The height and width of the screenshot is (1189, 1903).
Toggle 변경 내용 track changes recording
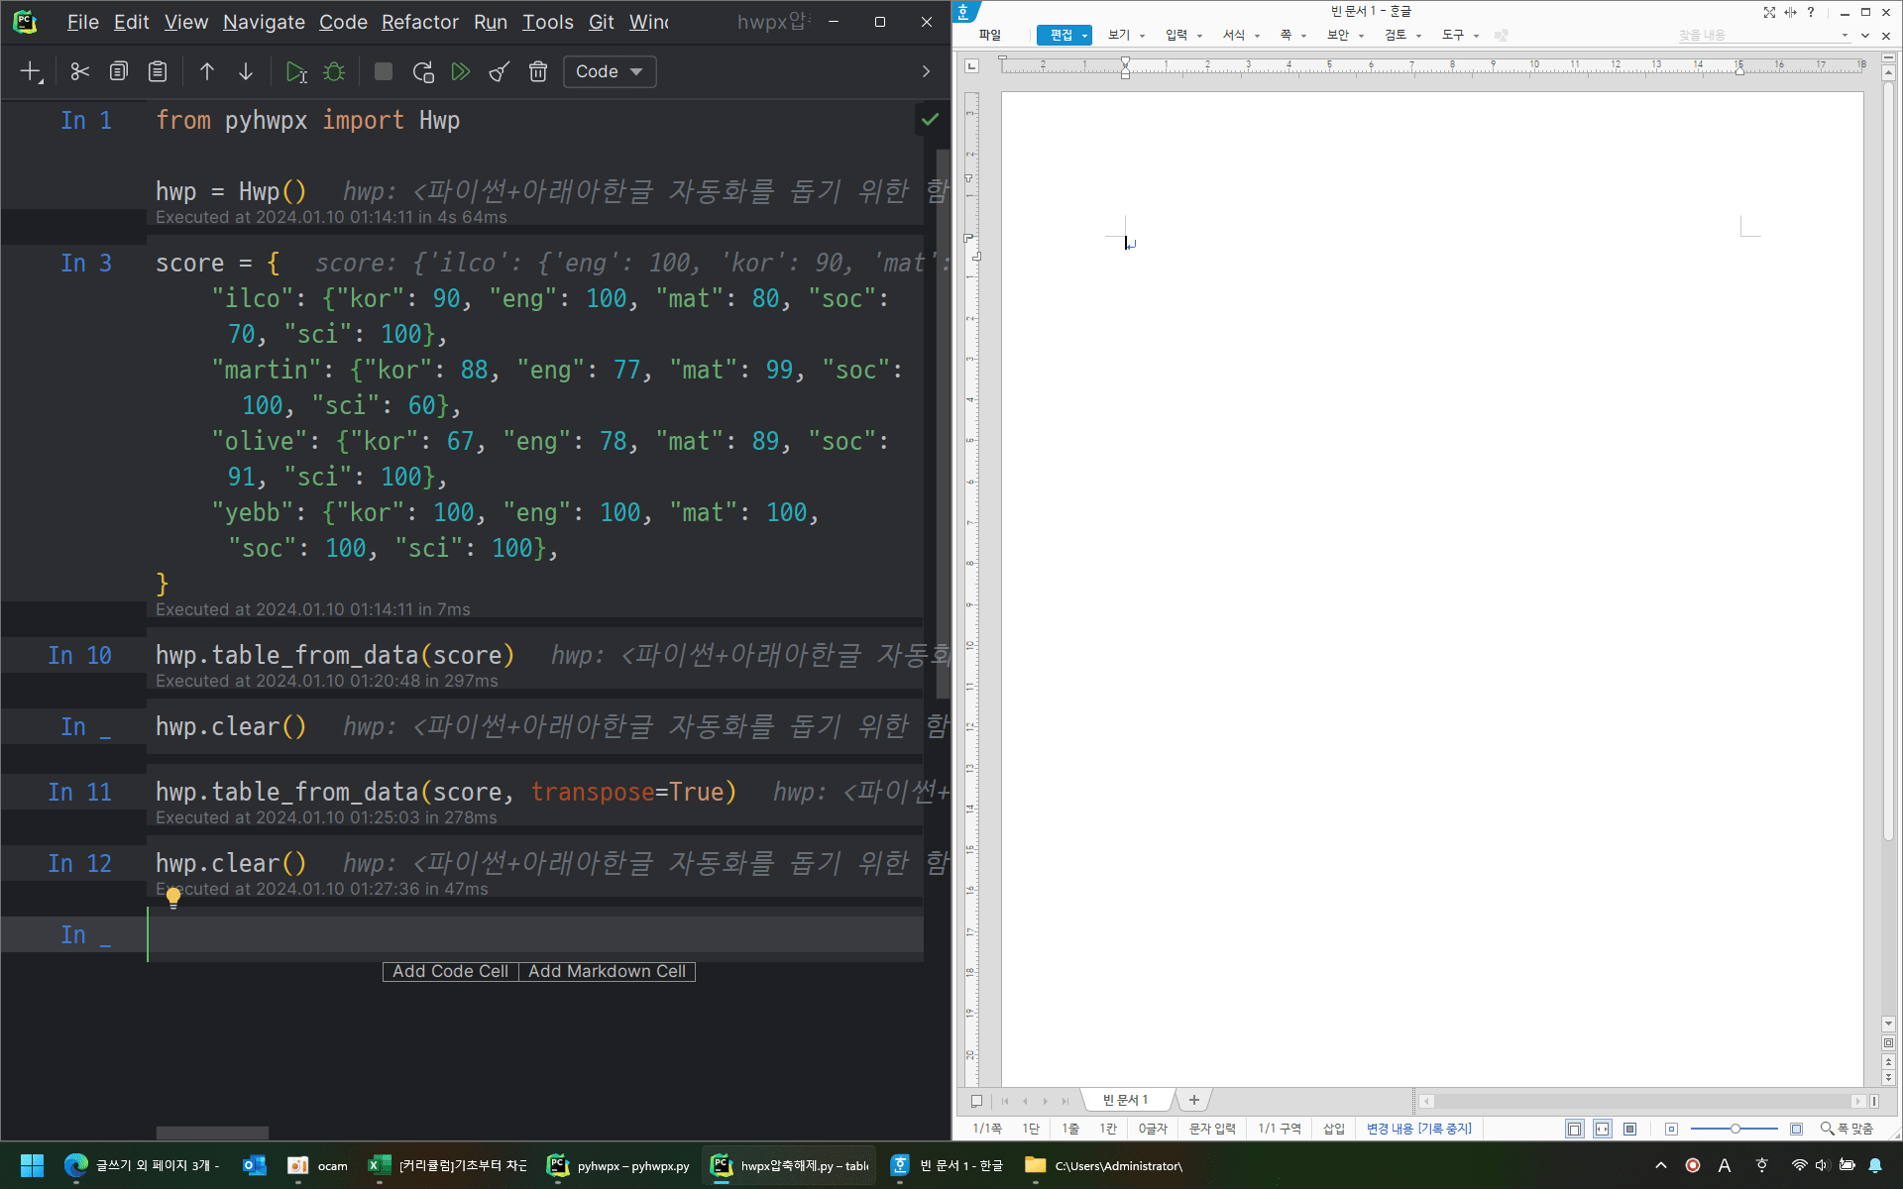(1418, 1129)
